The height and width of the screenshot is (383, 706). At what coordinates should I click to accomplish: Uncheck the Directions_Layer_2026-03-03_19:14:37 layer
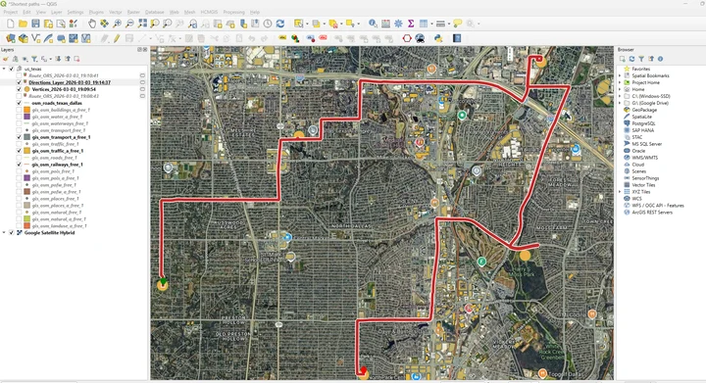pos(19,82)
